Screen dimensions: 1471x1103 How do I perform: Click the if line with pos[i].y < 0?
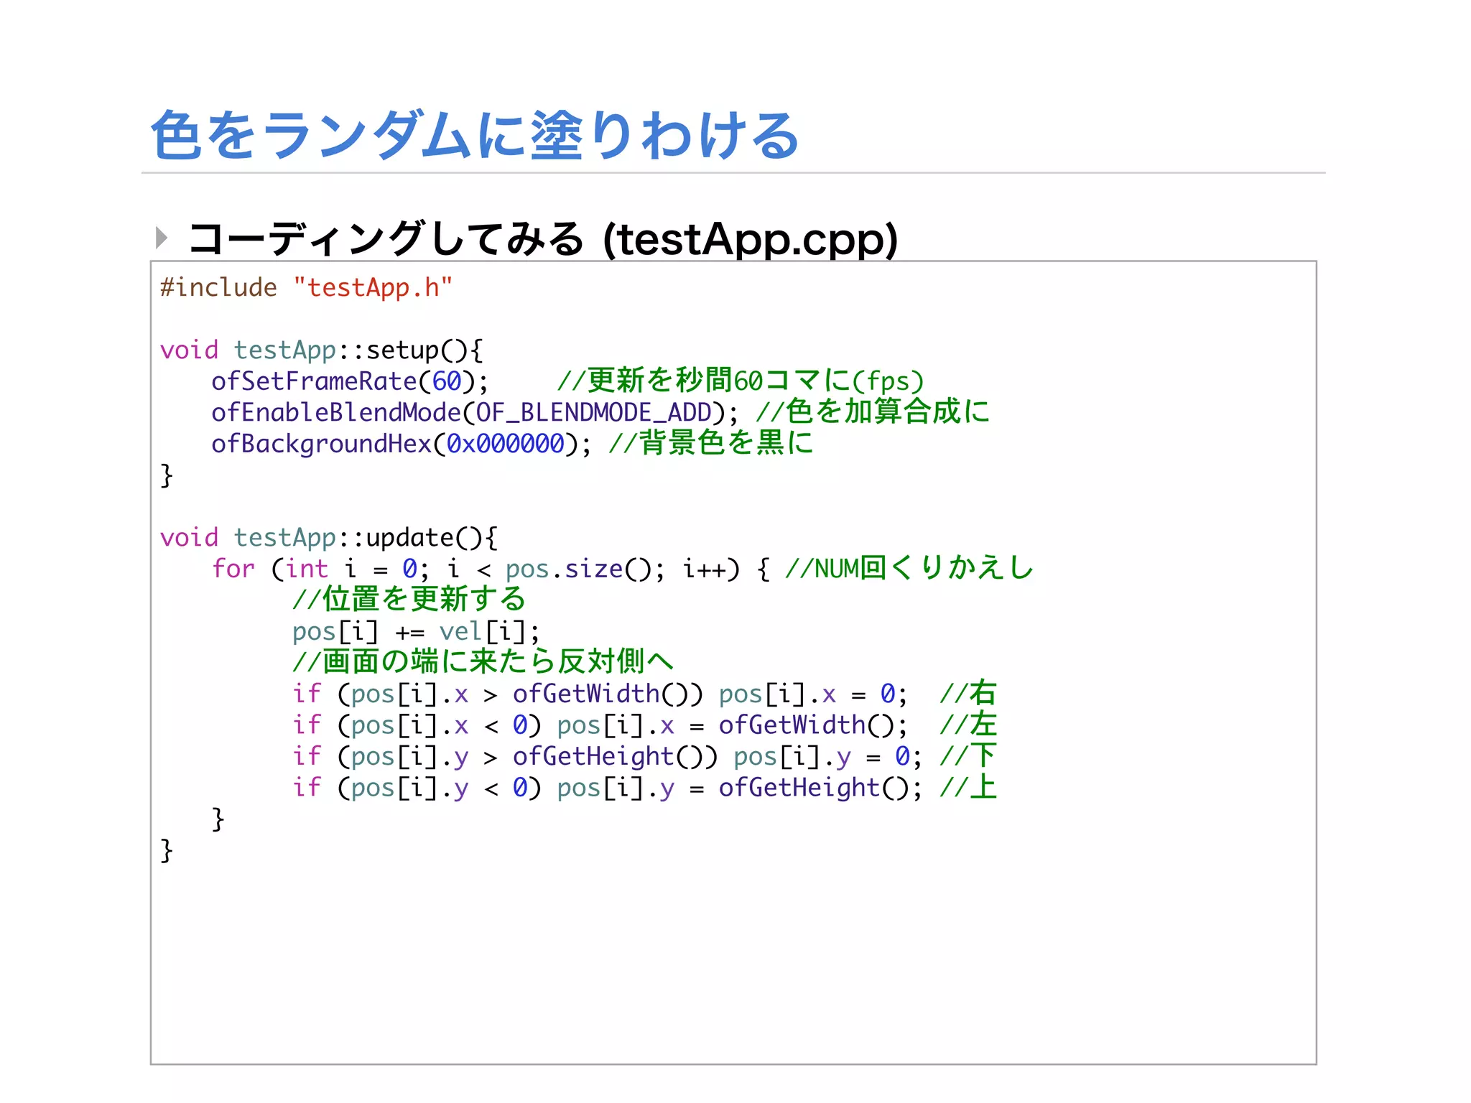tap(608, 788)
